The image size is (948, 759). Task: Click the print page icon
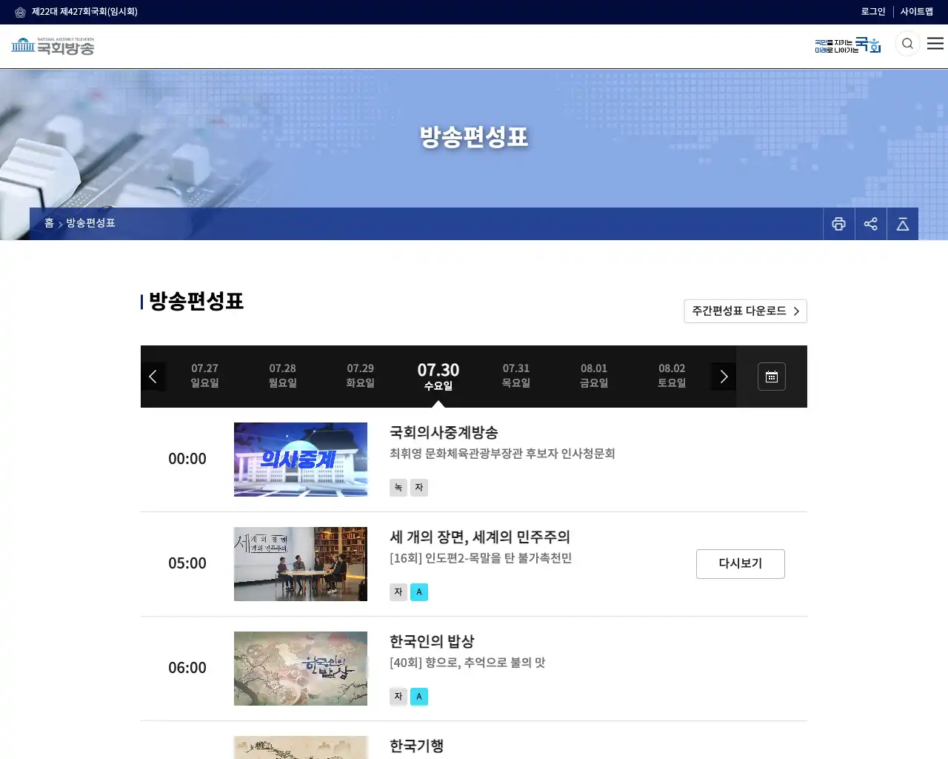click(838, 224)
